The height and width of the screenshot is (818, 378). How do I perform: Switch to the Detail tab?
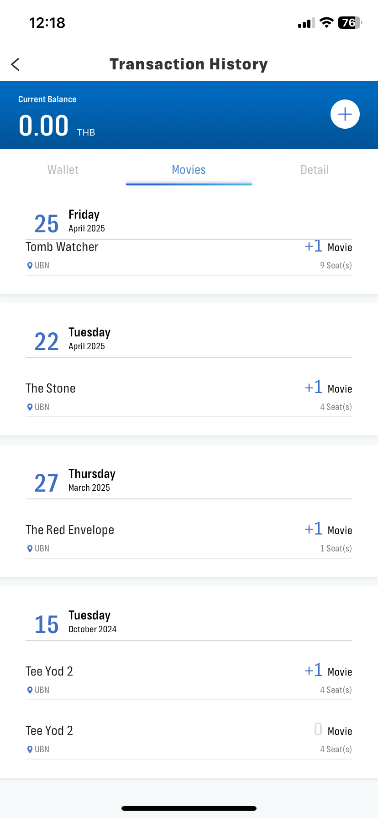[x=315, y=170]
